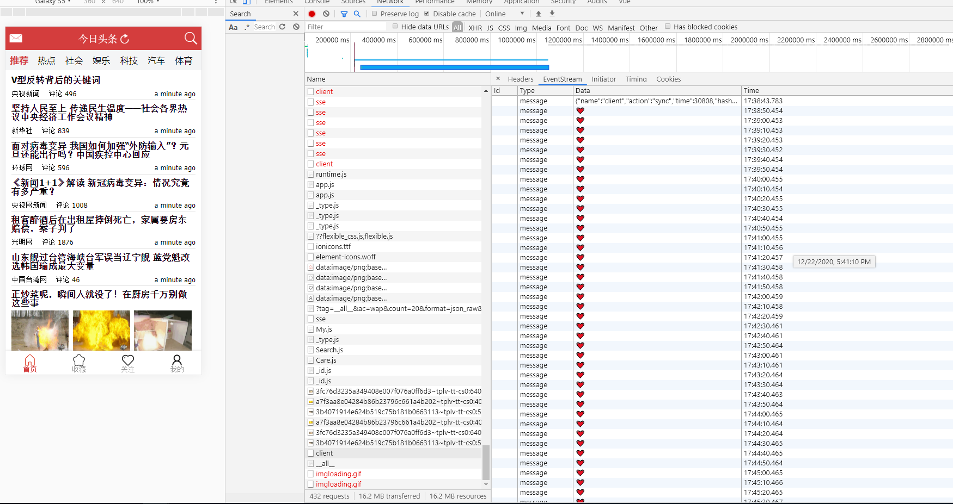Open the Cookies tab
This screenshot has width=953, height=504.
(669, 79)
